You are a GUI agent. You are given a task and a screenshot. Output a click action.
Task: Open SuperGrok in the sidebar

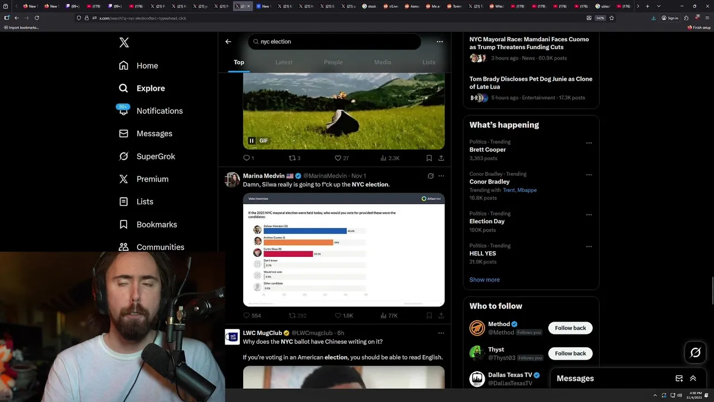coord(147,156)
